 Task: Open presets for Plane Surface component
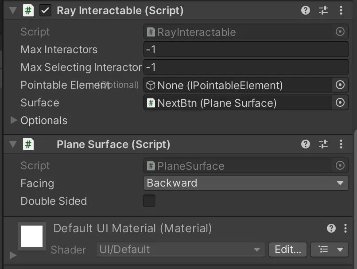point(323,144)
